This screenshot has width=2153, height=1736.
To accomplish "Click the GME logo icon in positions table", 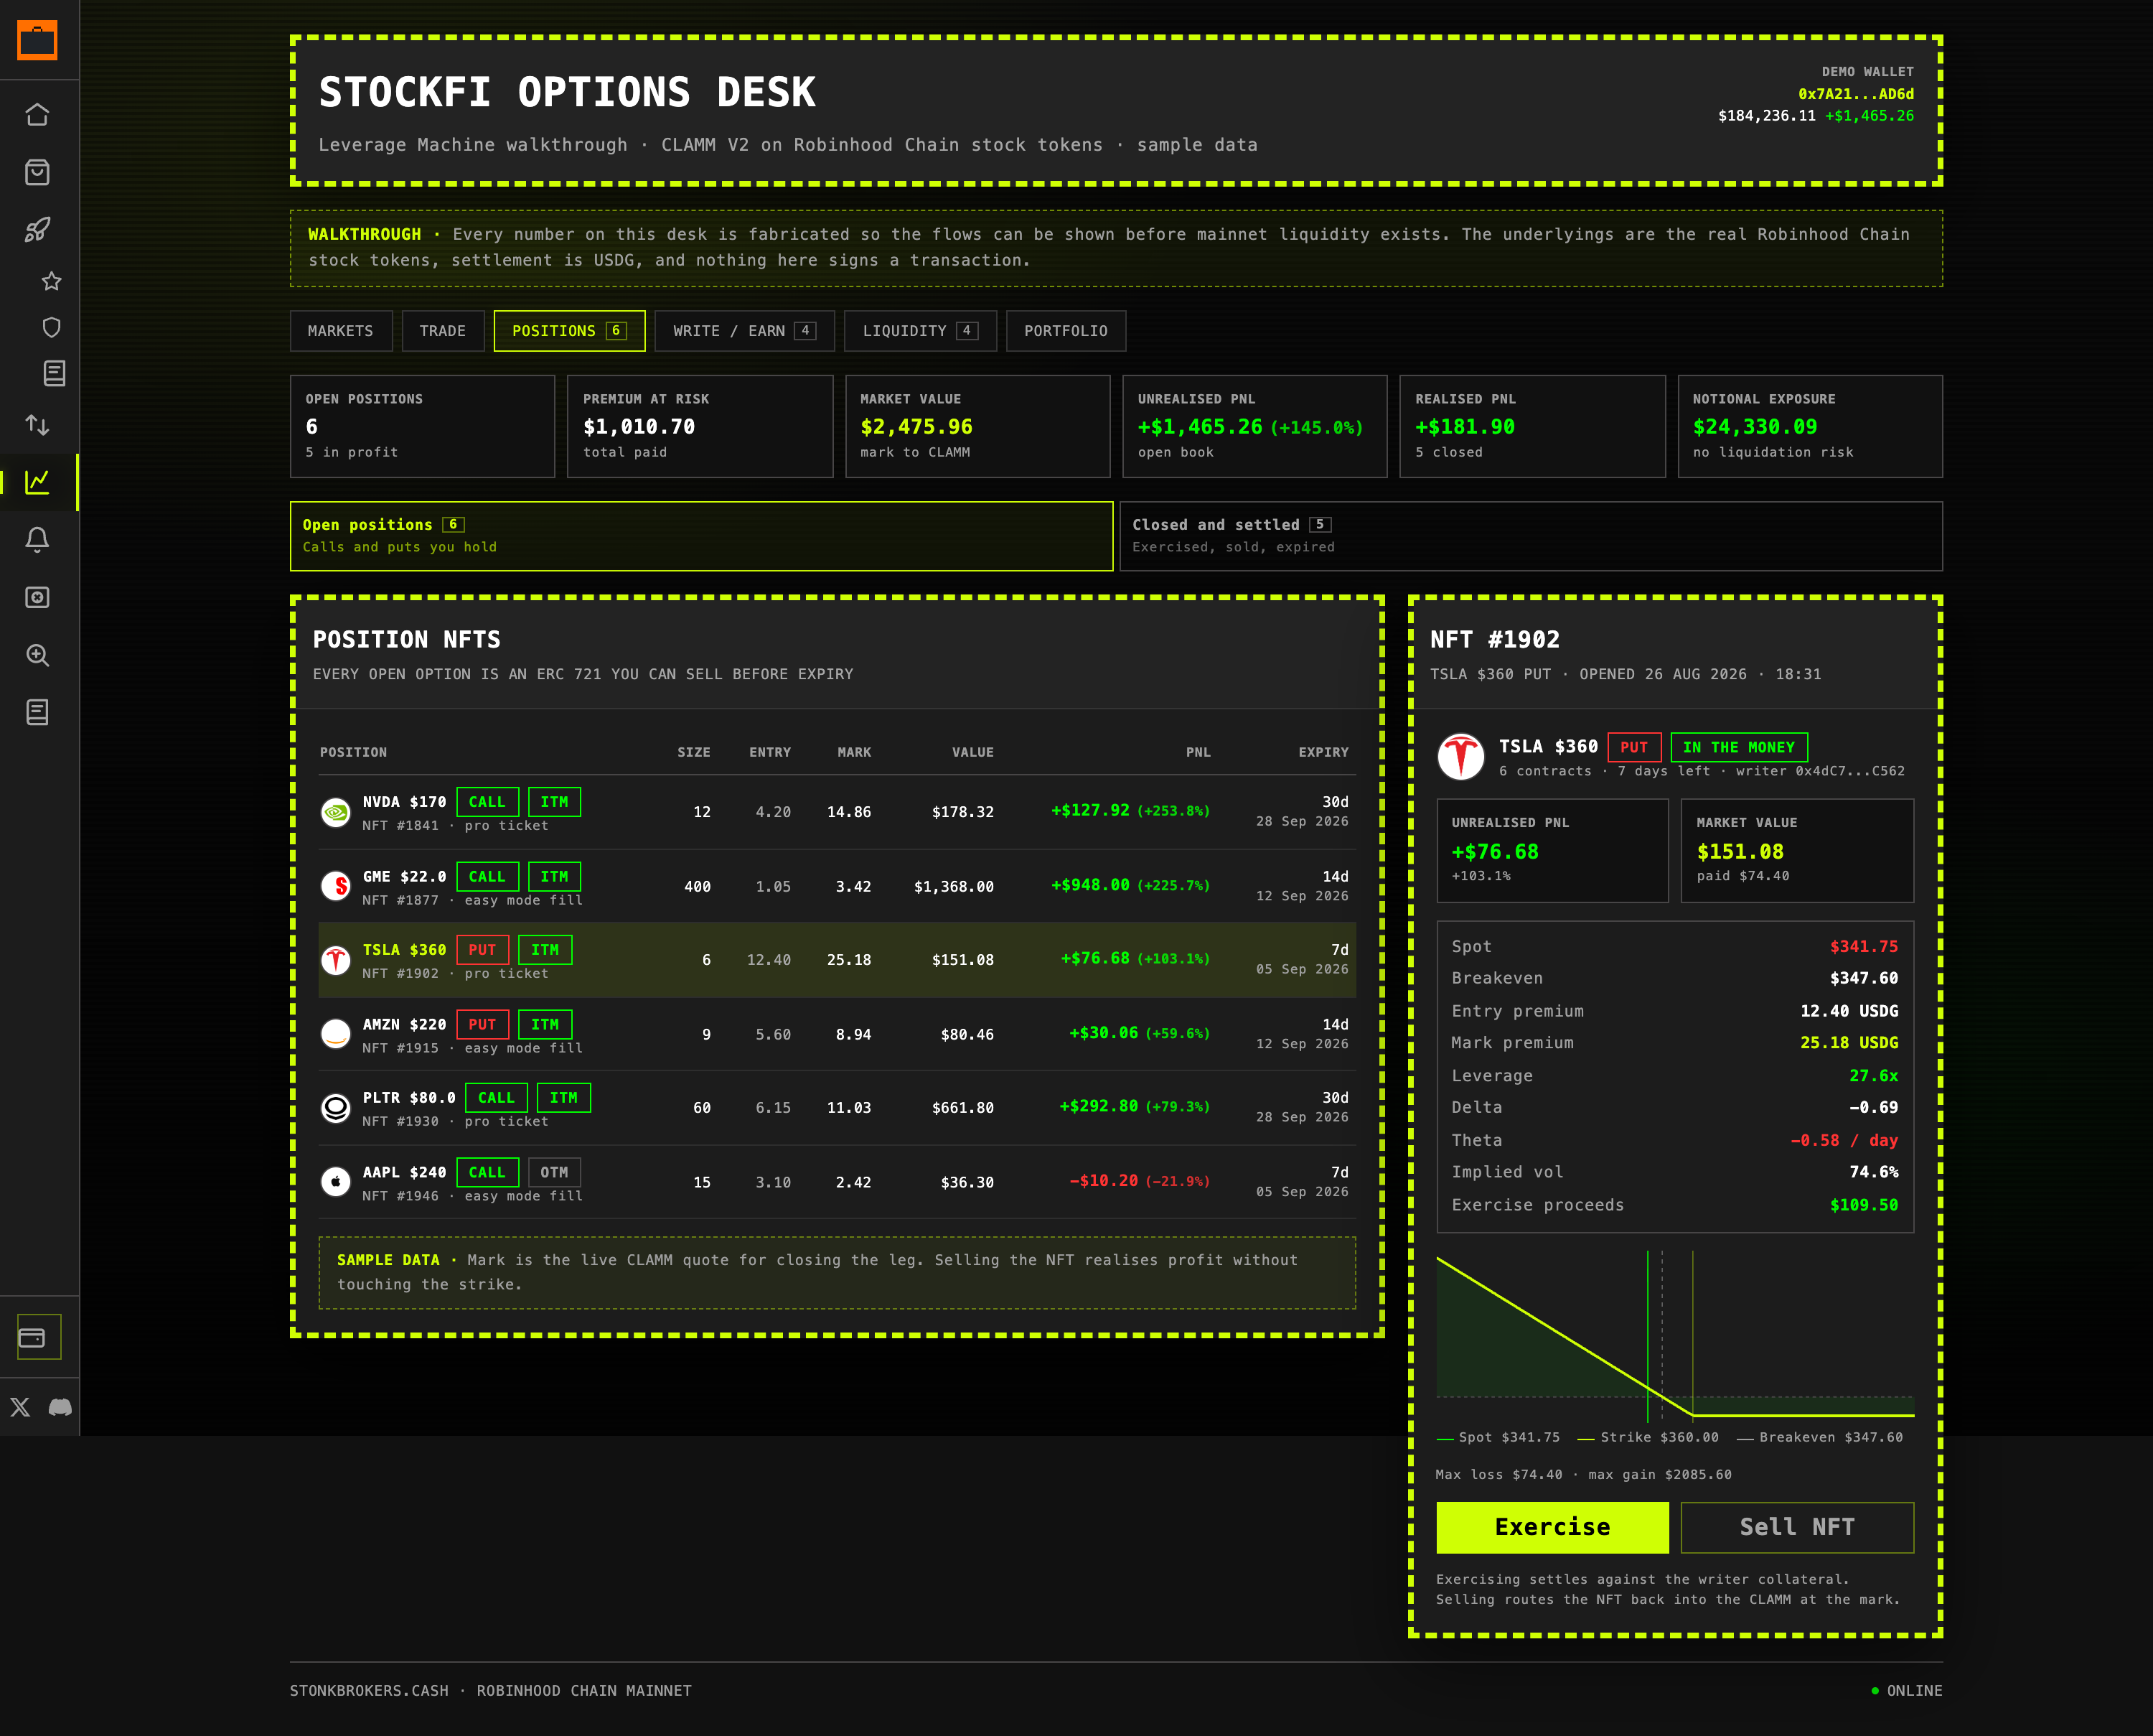I will pyautogui.click(x=336, y=886).
